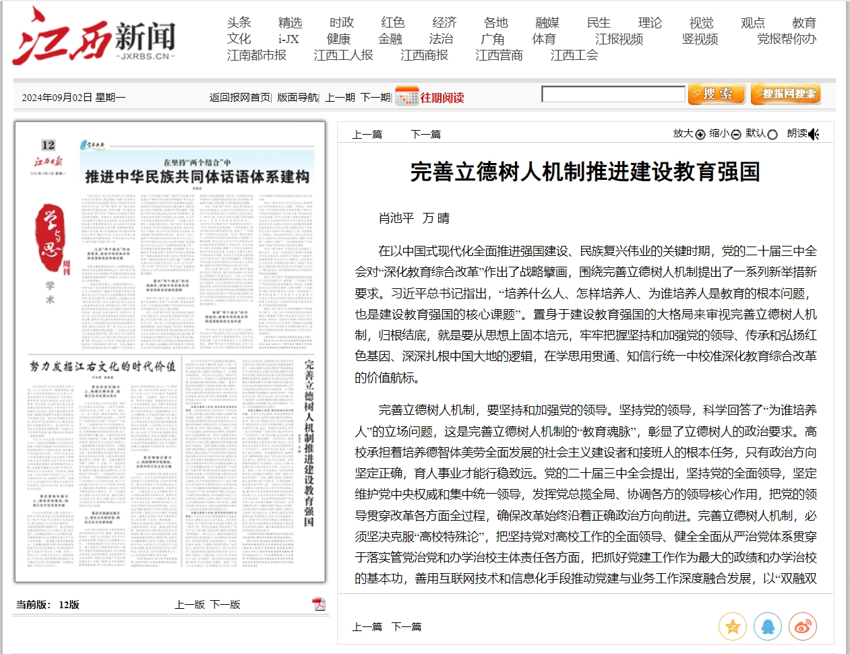Screen dimensions: 850x654
Task: Share article via QQ icon
Action: point(767,626)
